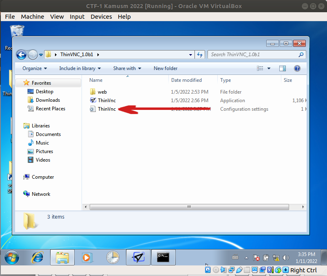Open the Documents library
The height and width of the screenshot is (276, 327).
[x=48, y=134]
